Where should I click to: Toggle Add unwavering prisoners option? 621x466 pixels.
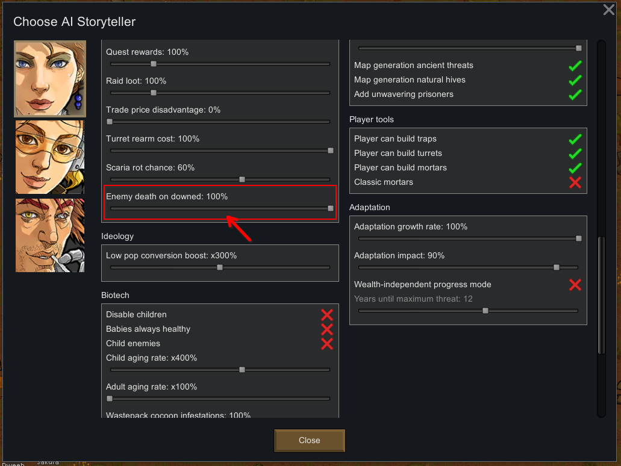pyautogui.click(x=575, y=95)
